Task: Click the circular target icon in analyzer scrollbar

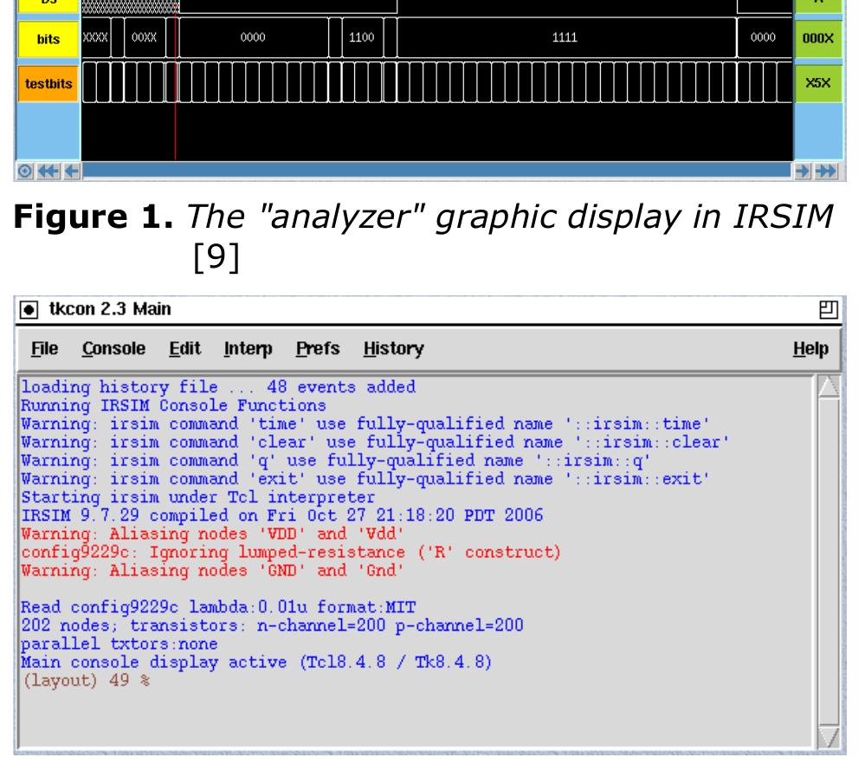Action: tap(25, 172)
